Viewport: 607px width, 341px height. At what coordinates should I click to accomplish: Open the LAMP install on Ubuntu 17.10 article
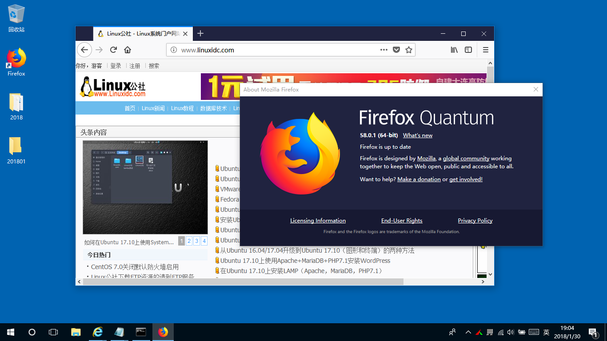pyautogui.click(x=301, y=271)
